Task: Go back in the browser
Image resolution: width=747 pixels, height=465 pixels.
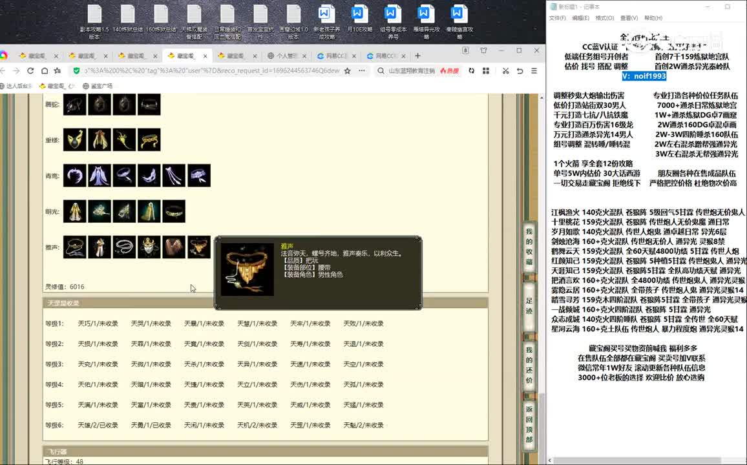Action: click(3, 71)
